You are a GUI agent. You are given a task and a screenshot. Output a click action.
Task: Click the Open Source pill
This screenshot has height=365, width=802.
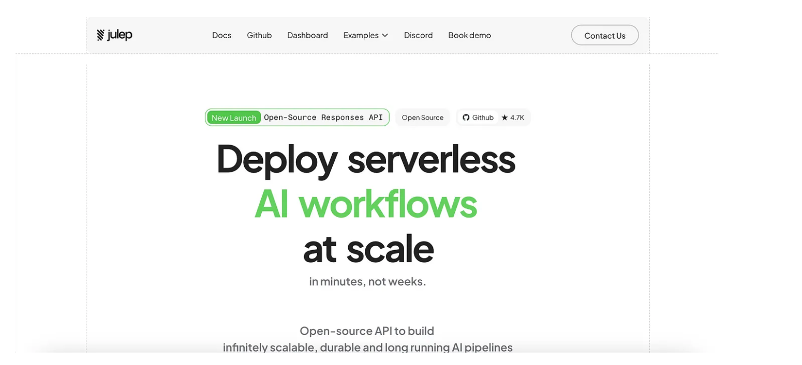click(x=423, y=117)
